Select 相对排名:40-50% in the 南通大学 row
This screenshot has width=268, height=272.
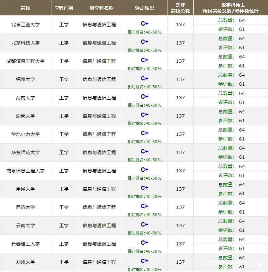click(x=145, y=196)
